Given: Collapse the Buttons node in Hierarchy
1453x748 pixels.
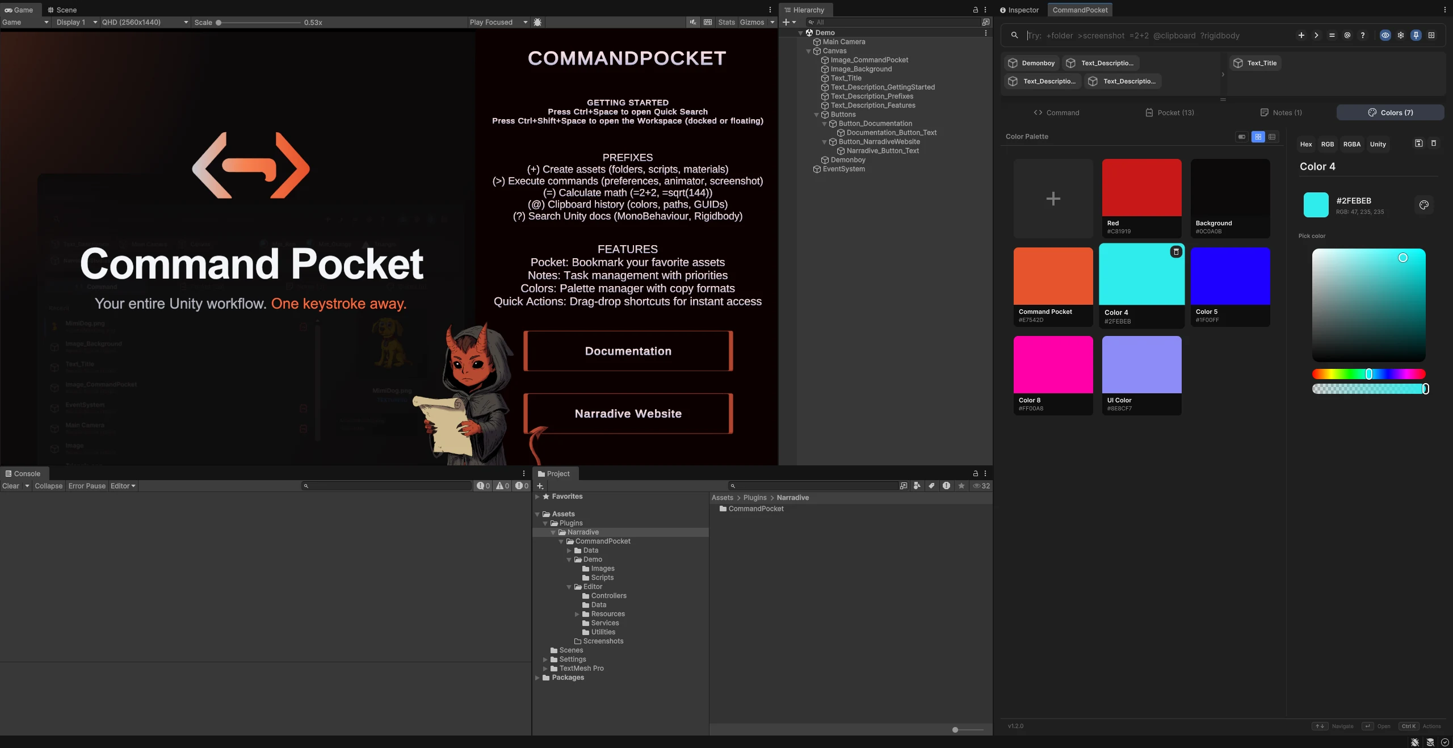Looking at the screenshot, I should [x=816, y=115].
